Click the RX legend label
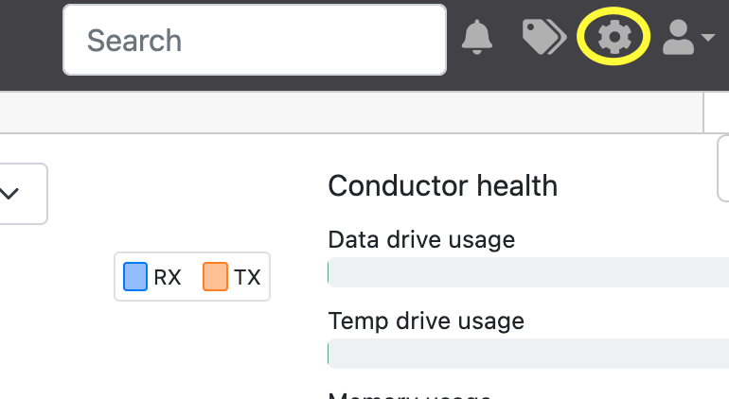This screenshot has width=729, height=399. (x=167, y=277)
